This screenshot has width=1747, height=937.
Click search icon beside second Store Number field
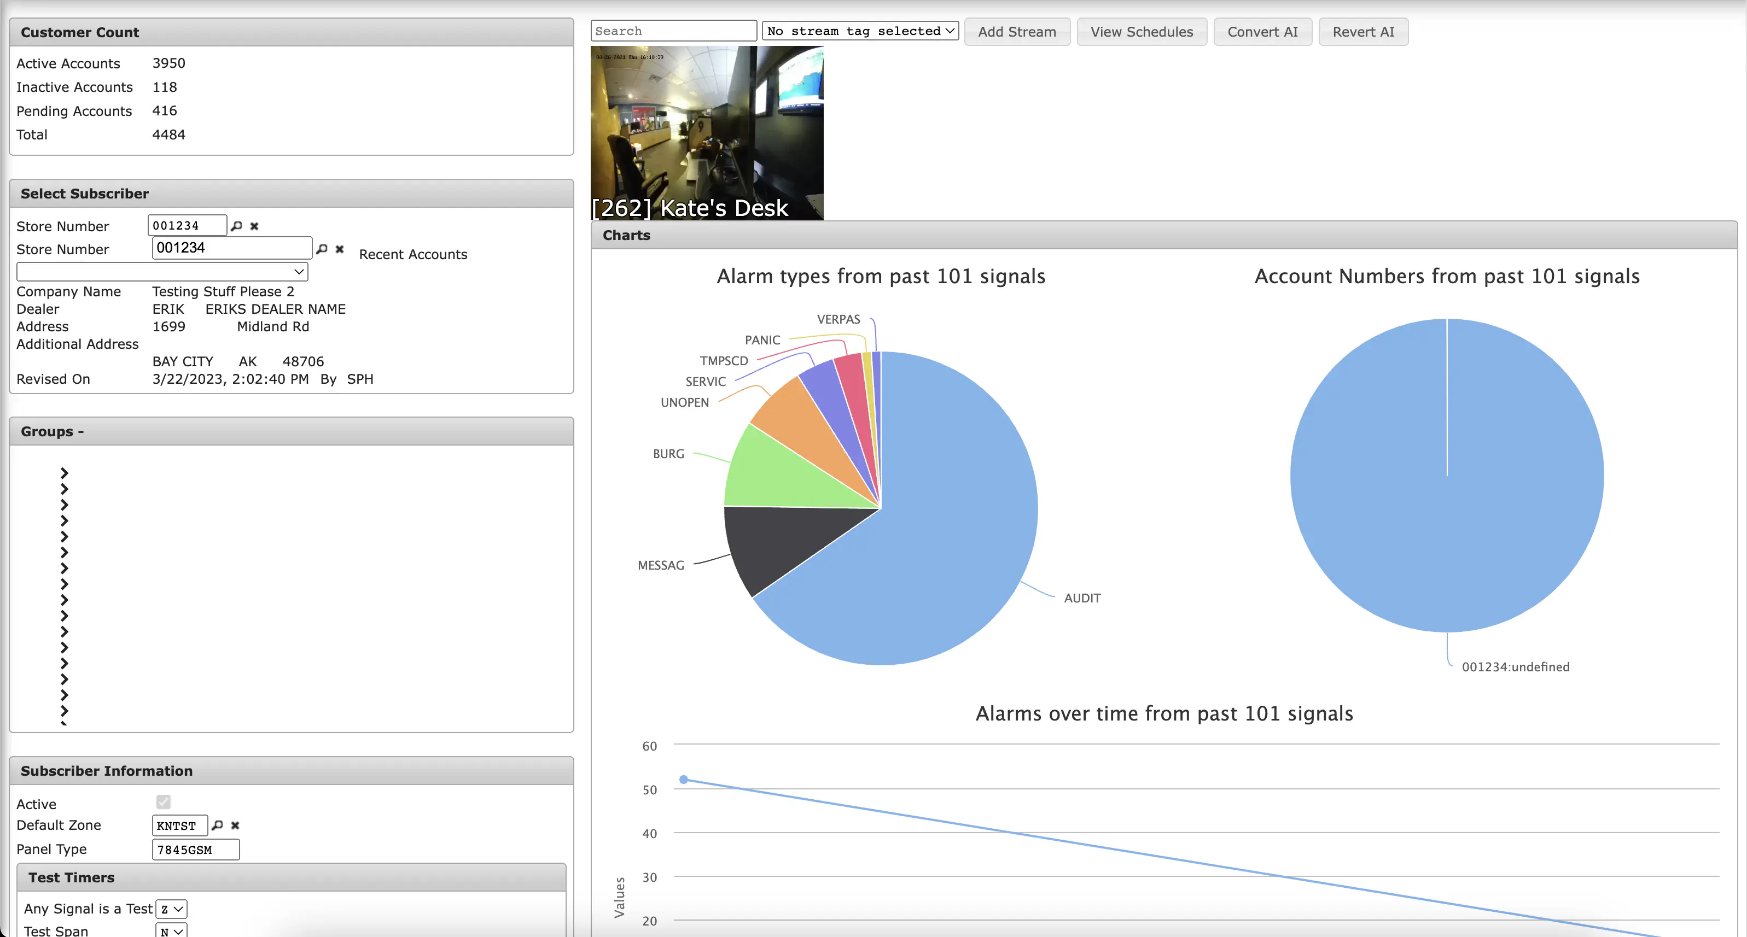(322, 249)
